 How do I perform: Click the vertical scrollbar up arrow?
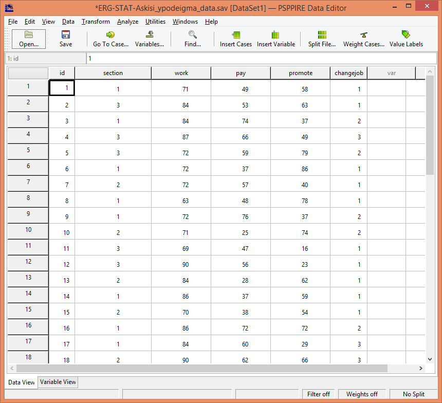coord(430,71)
